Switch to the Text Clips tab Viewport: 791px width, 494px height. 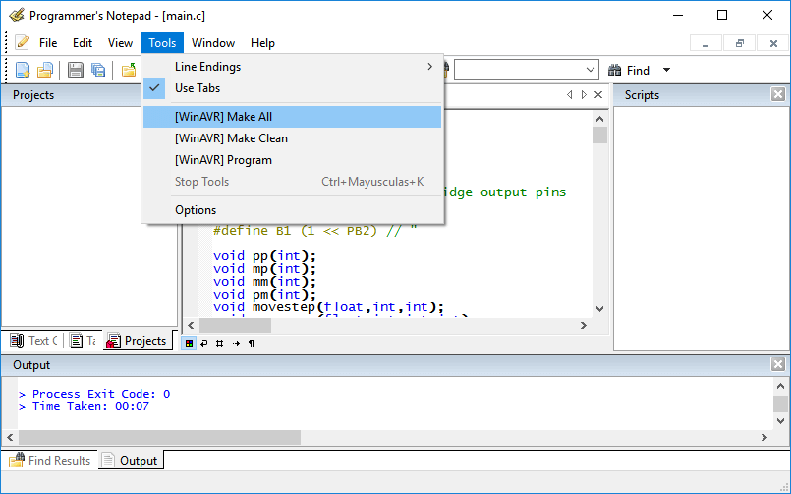tap(33, 341)
